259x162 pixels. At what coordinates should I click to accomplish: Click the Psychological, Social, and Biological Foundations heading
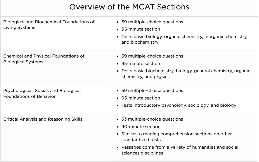click(x=42, y=93)
